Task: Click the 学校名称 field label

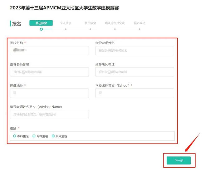Action: click(17, 43)
